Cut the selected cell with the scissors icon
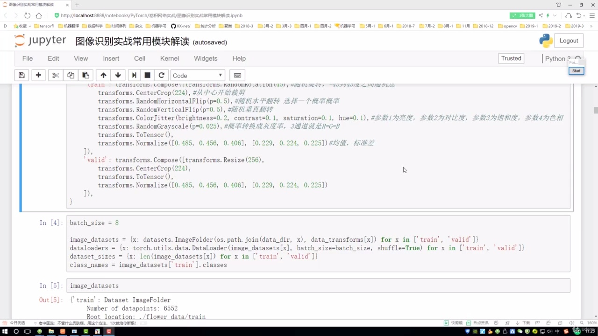Screen dimensions: 598x336 coord(56,75)
